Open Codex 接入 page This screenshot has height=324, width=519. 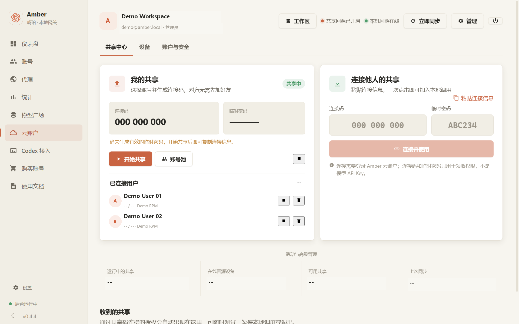pyautogui.click(x=44, y=151)
